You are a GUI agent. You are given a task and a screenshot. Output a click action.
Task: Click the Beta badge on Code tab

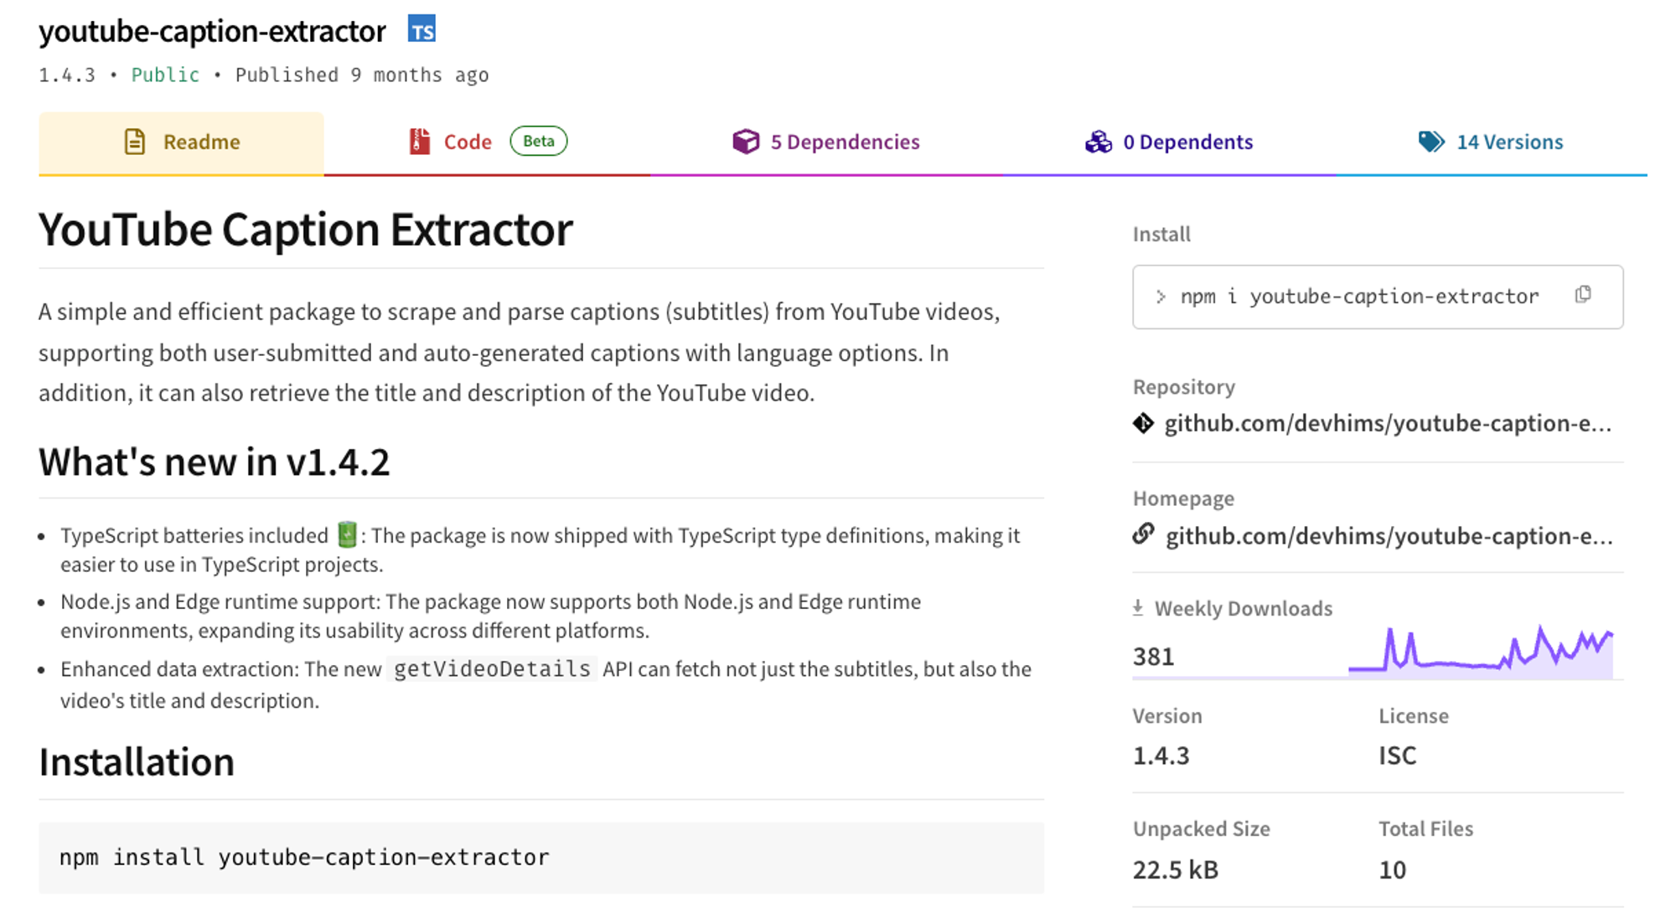pos(538,141)
